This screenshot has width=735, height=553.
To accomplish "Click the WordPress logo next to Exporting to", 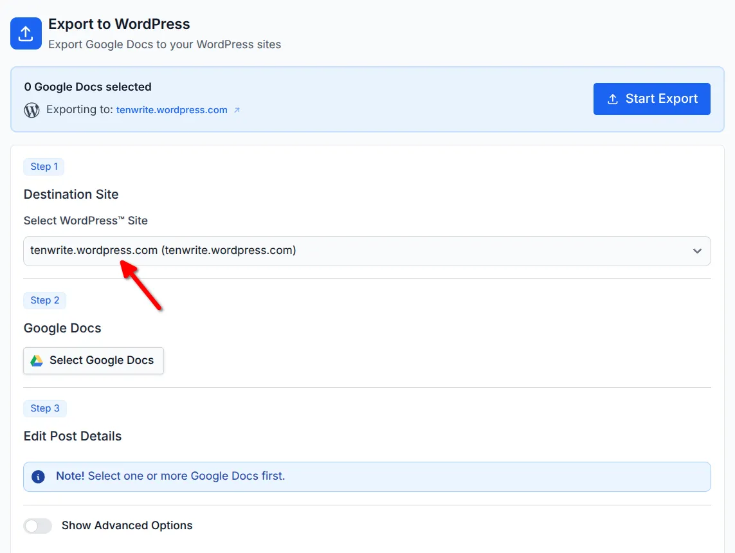I will (31, 109).
